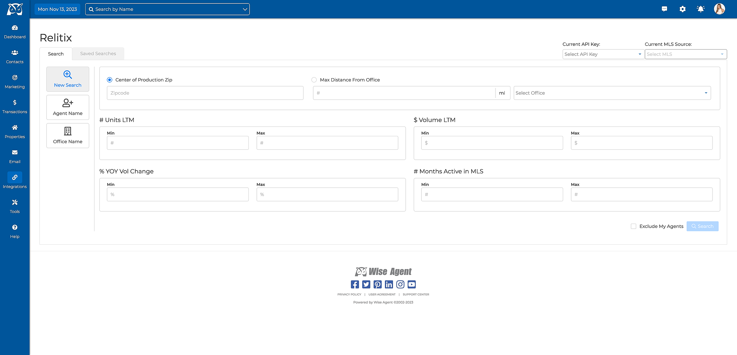
Task: Open the Help question mark icon
Action: click(x=15, y=227)
